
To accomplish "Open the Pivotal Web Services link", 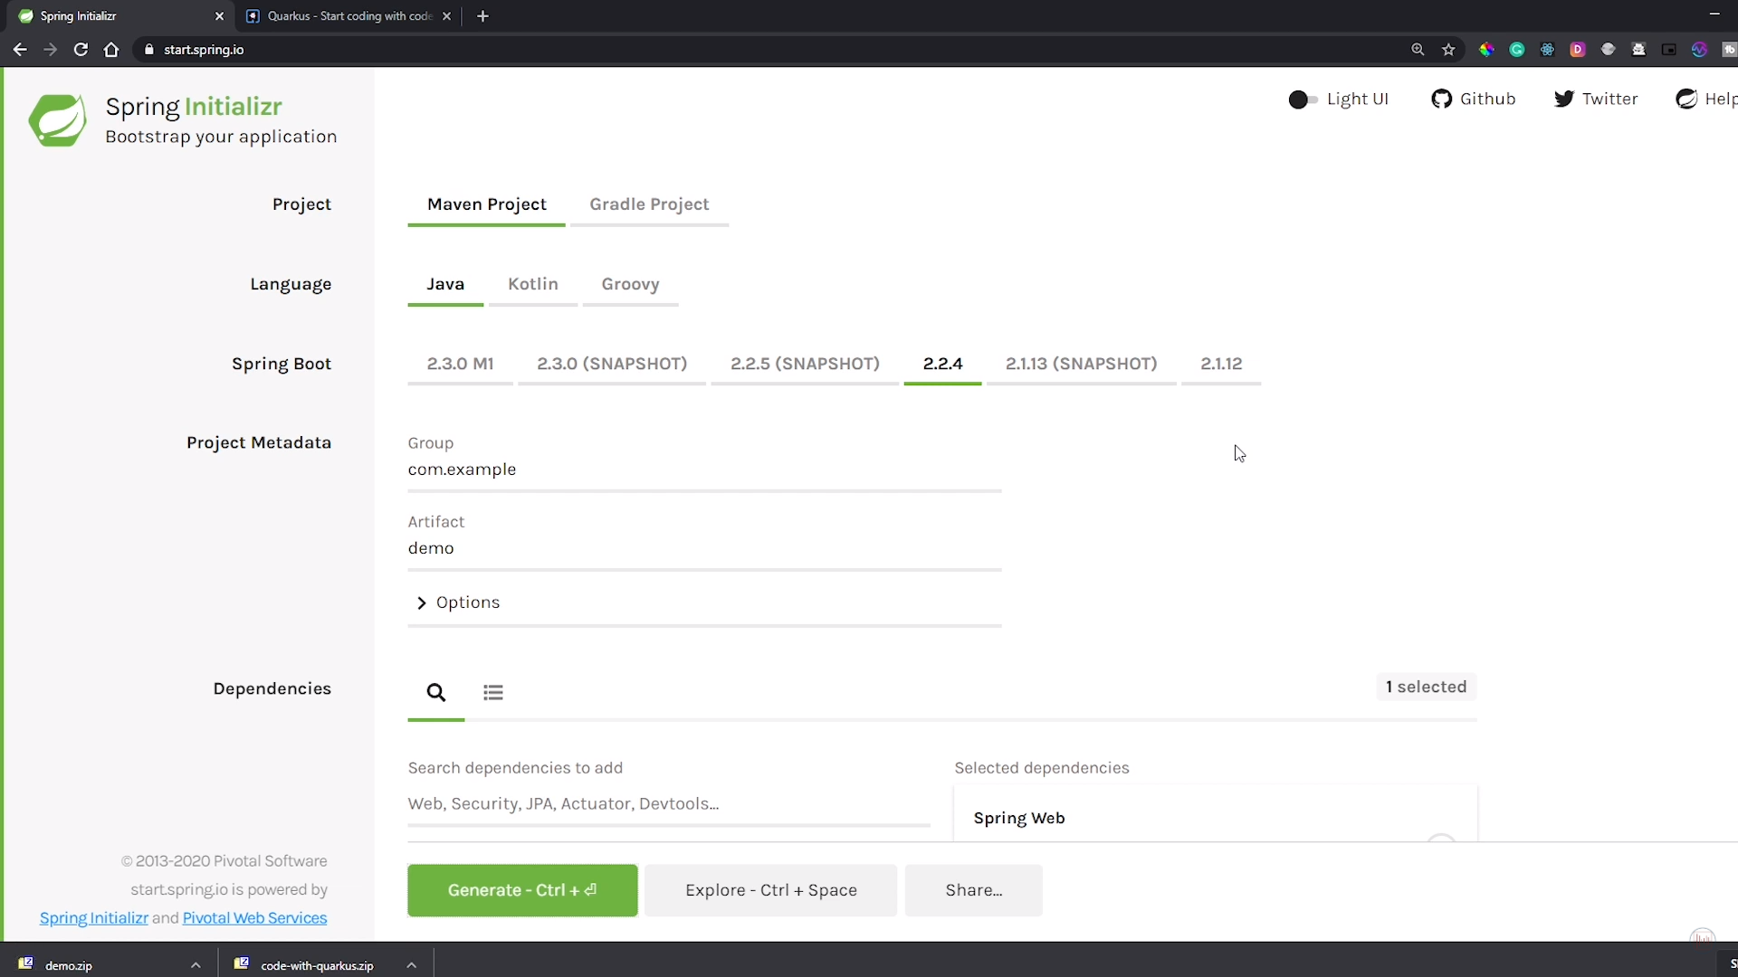I will 254,918.
